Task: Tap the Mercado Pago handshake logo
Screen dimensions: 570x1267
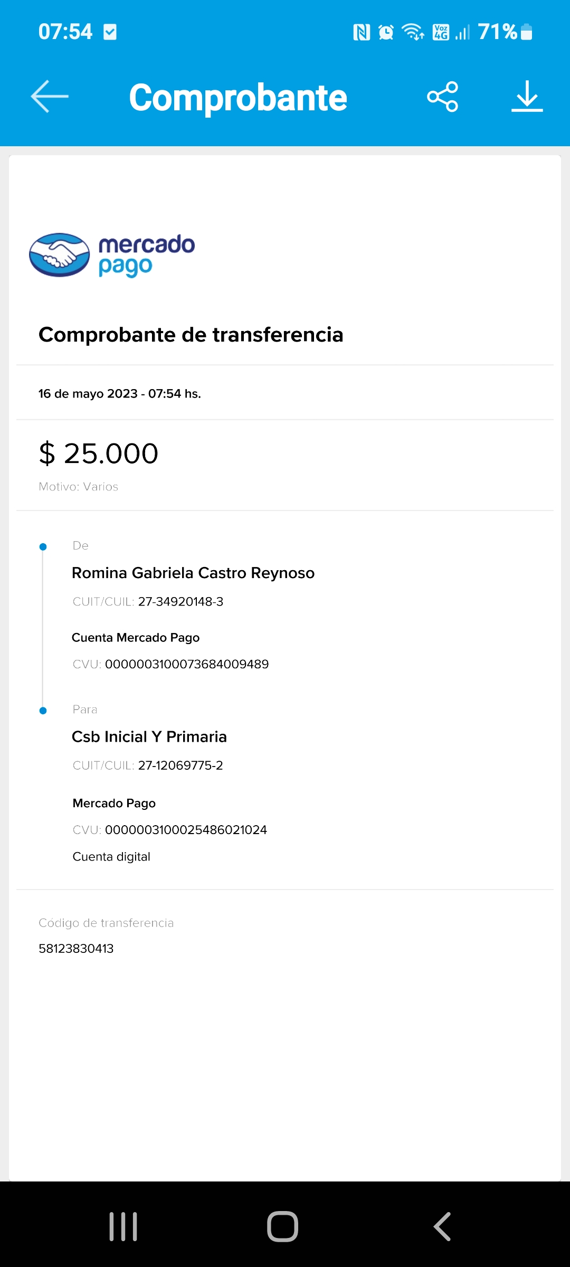Action: coord(60,255)
